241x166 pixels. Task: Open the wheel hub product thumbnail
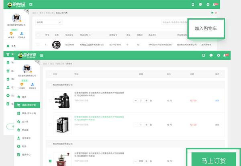[56, 45]
